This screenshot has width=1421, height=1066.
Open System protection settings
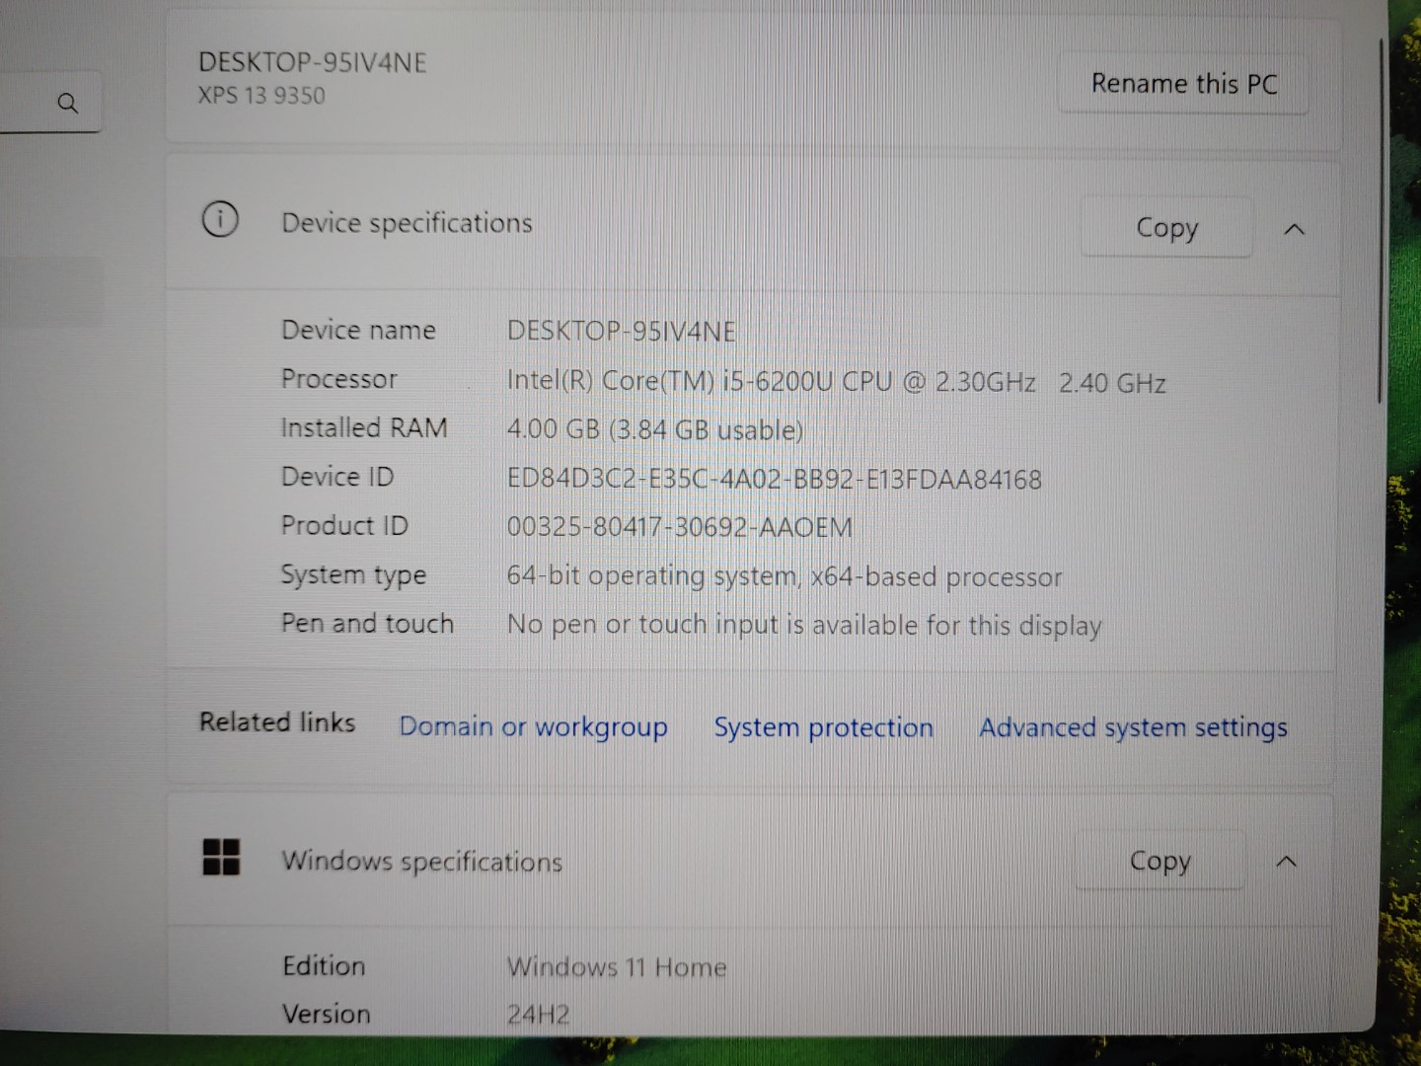(823, 727)
